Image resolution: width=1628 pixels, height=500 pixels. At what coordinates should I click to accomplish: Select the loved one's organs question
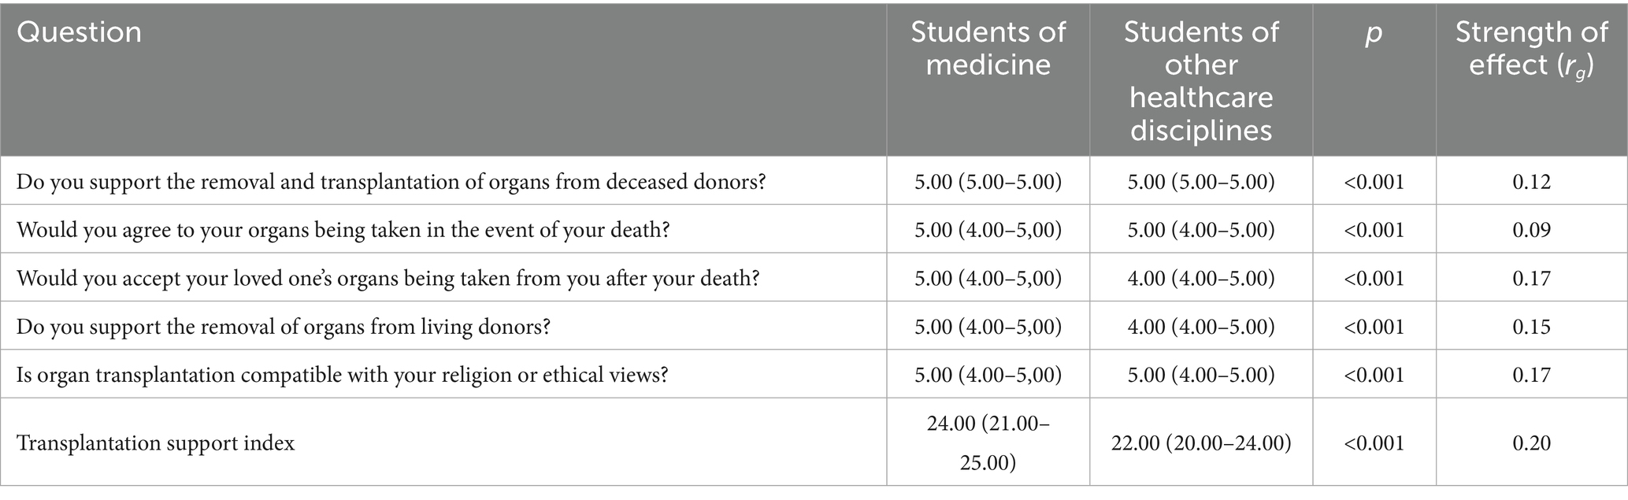point(388,278)
